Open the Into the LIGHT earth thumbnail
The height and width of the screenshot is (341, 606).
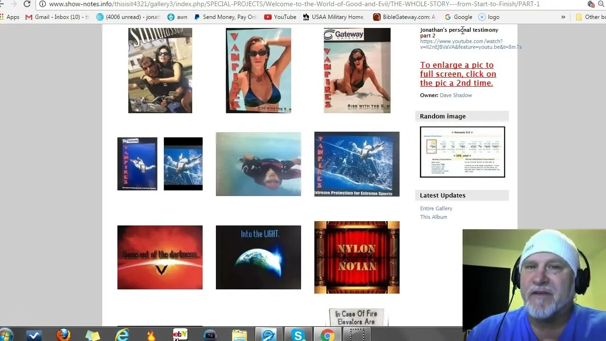[x=258, y=257]
